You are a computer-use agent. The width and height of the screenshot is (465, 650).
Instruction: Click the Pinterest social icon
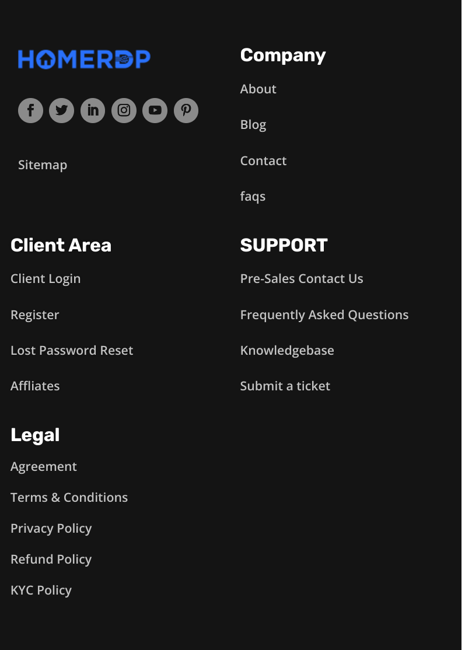pyautogui.click(x=186, y=110)
